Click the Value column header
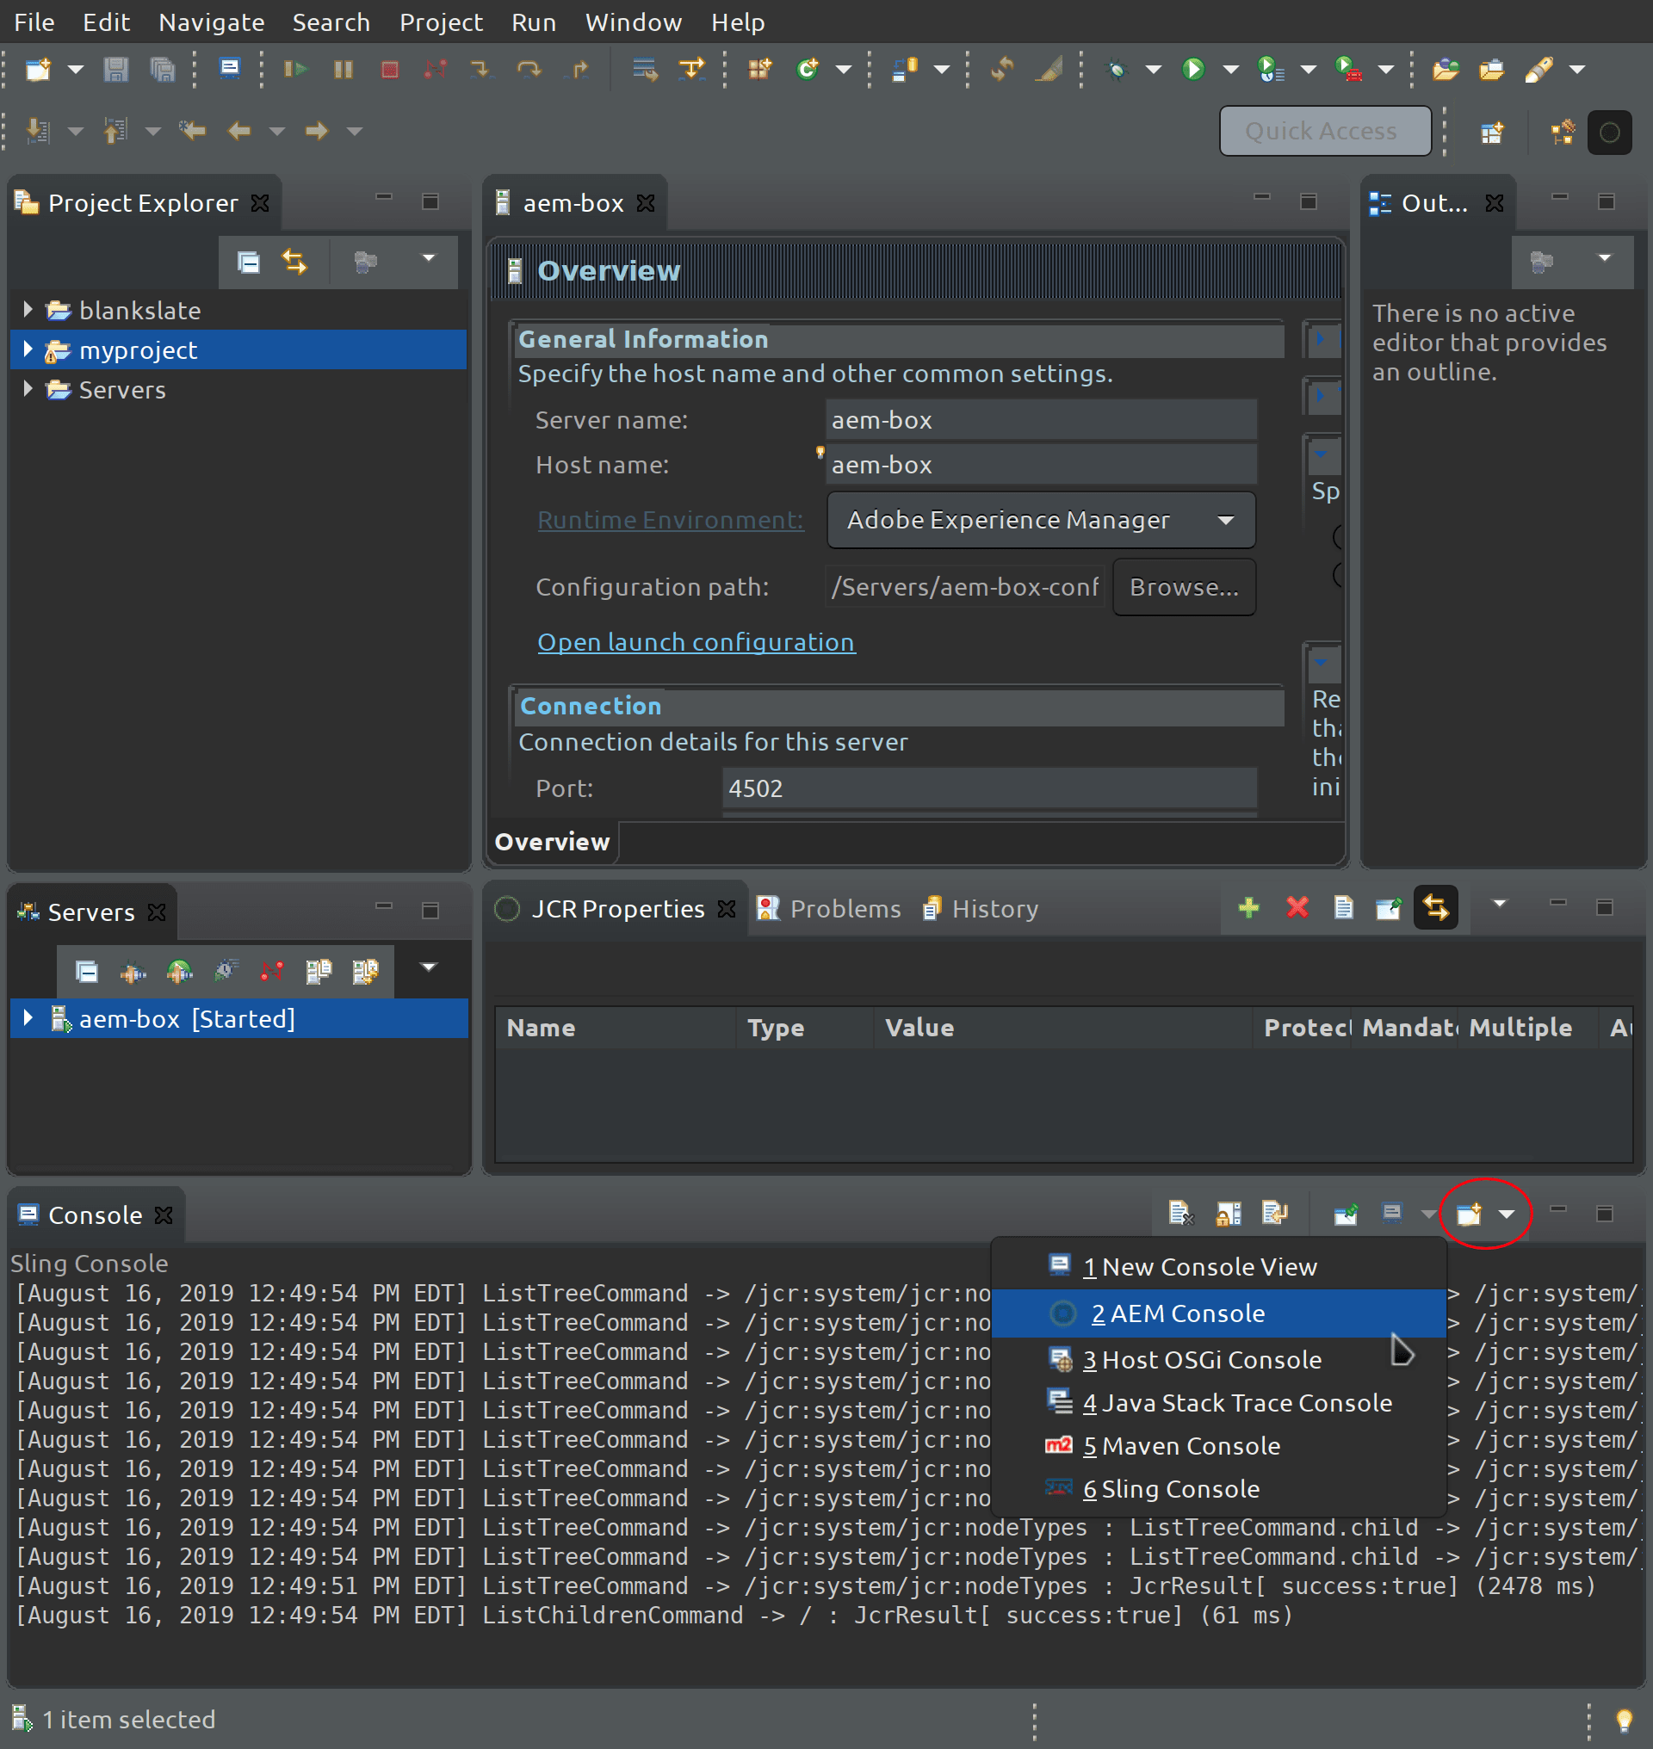Image resolution: width=1653 pixels, height=1749 pixels. pyautogui.click(x=1062, y=1028)
